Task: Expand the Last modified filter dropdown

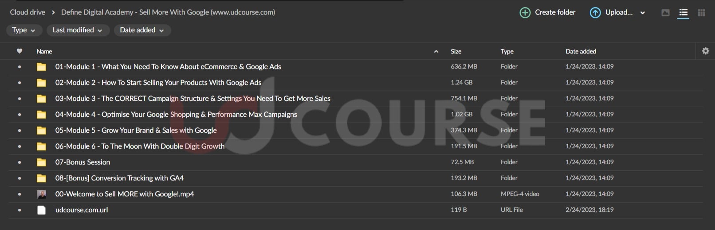Action: pos(78,30)
